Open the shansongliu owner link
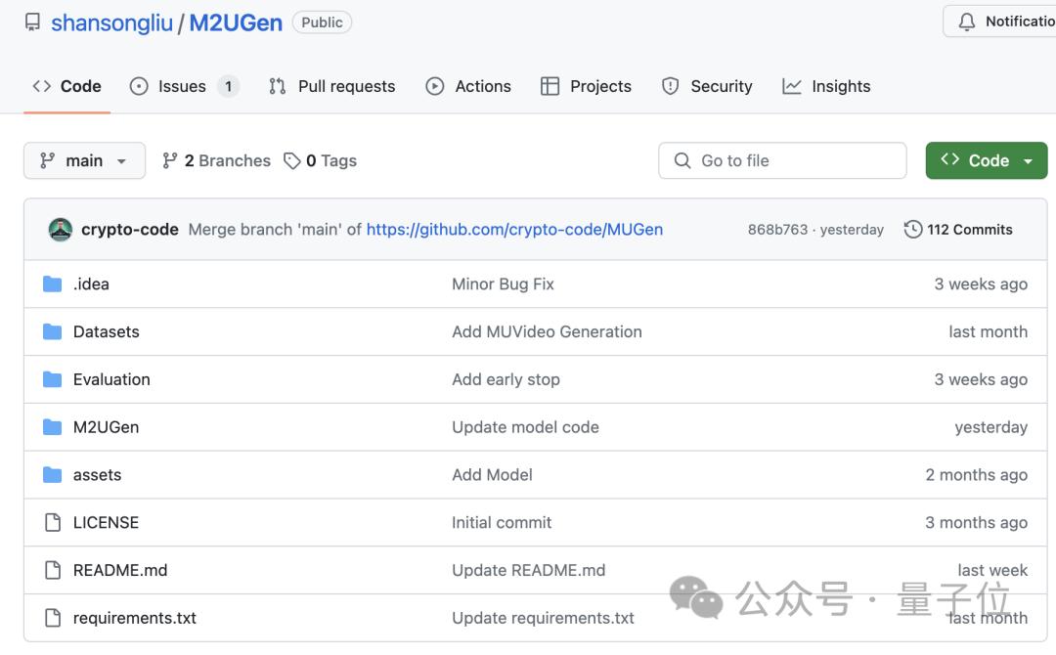 [x=111, y=22]
